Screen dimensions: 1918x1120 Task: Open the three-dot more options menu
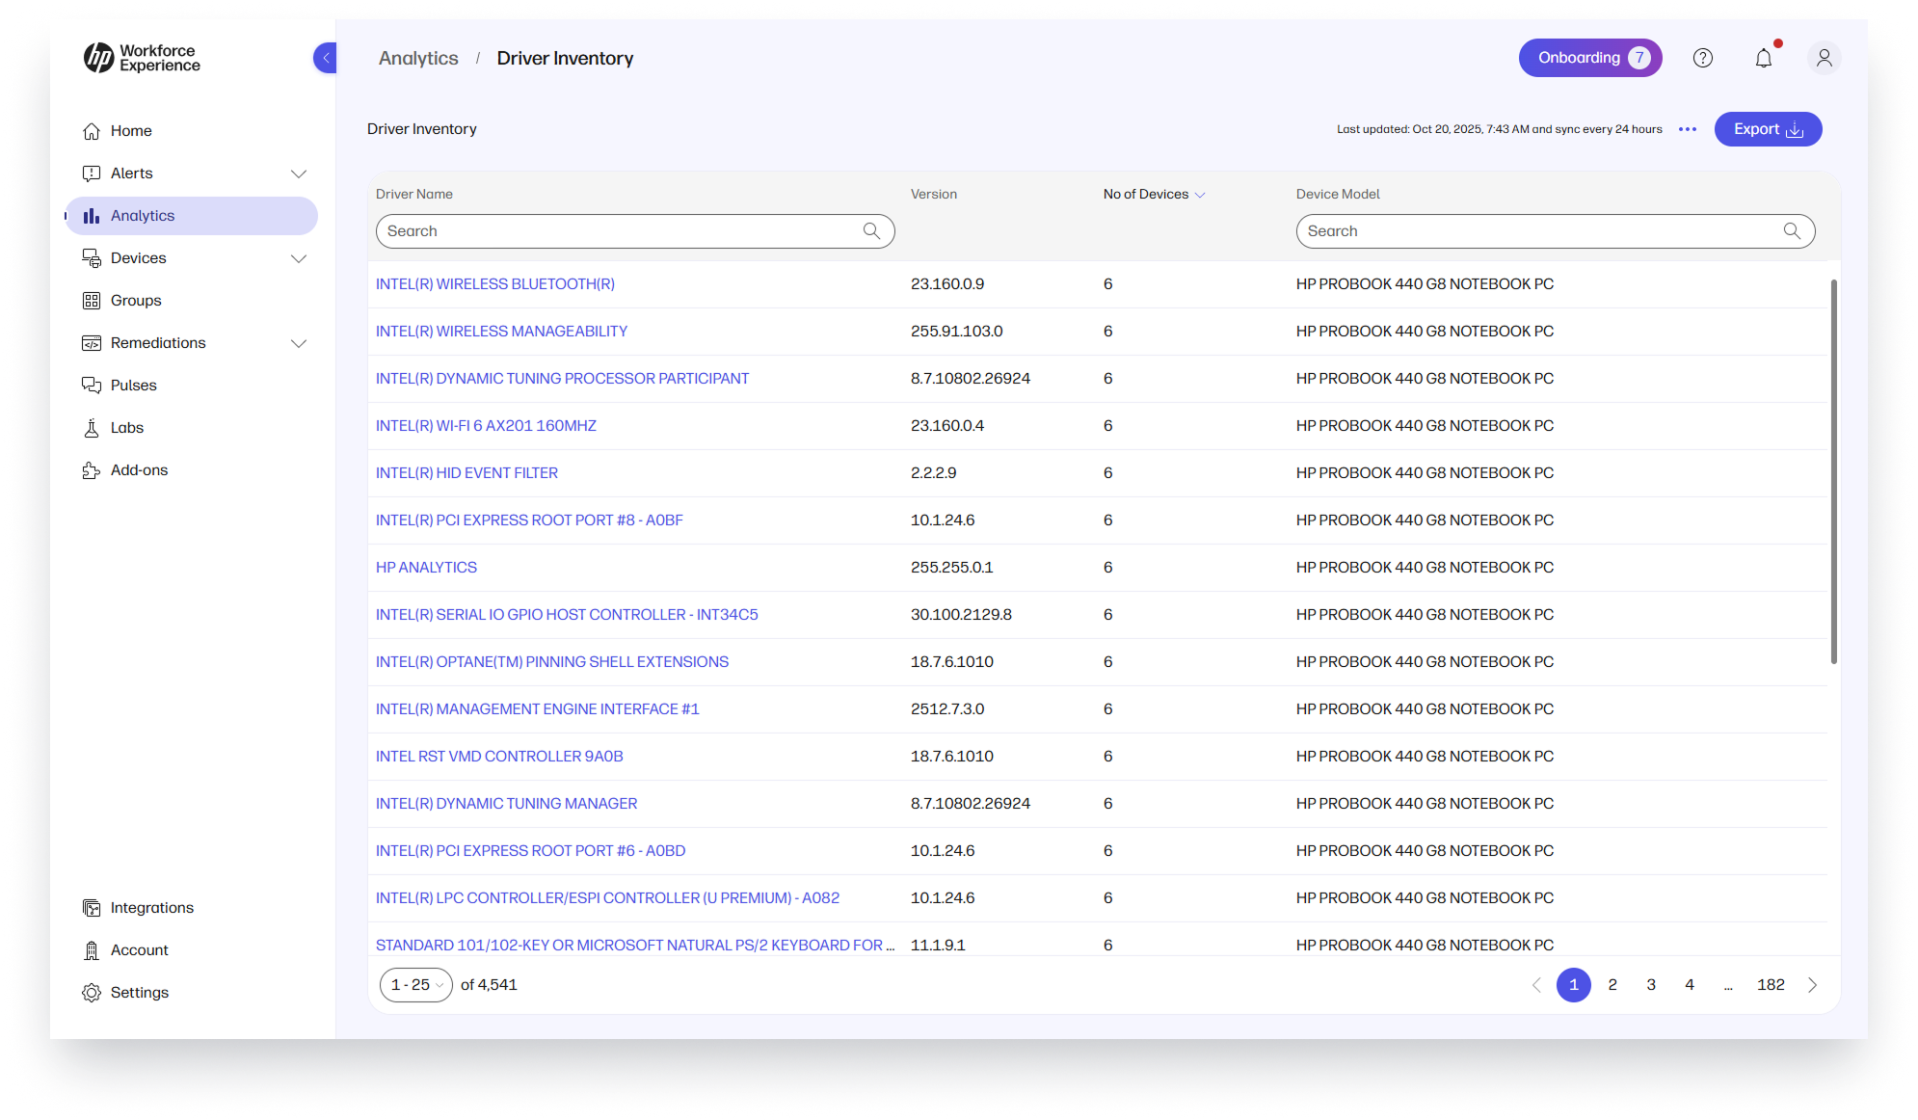pos(1687,128)
